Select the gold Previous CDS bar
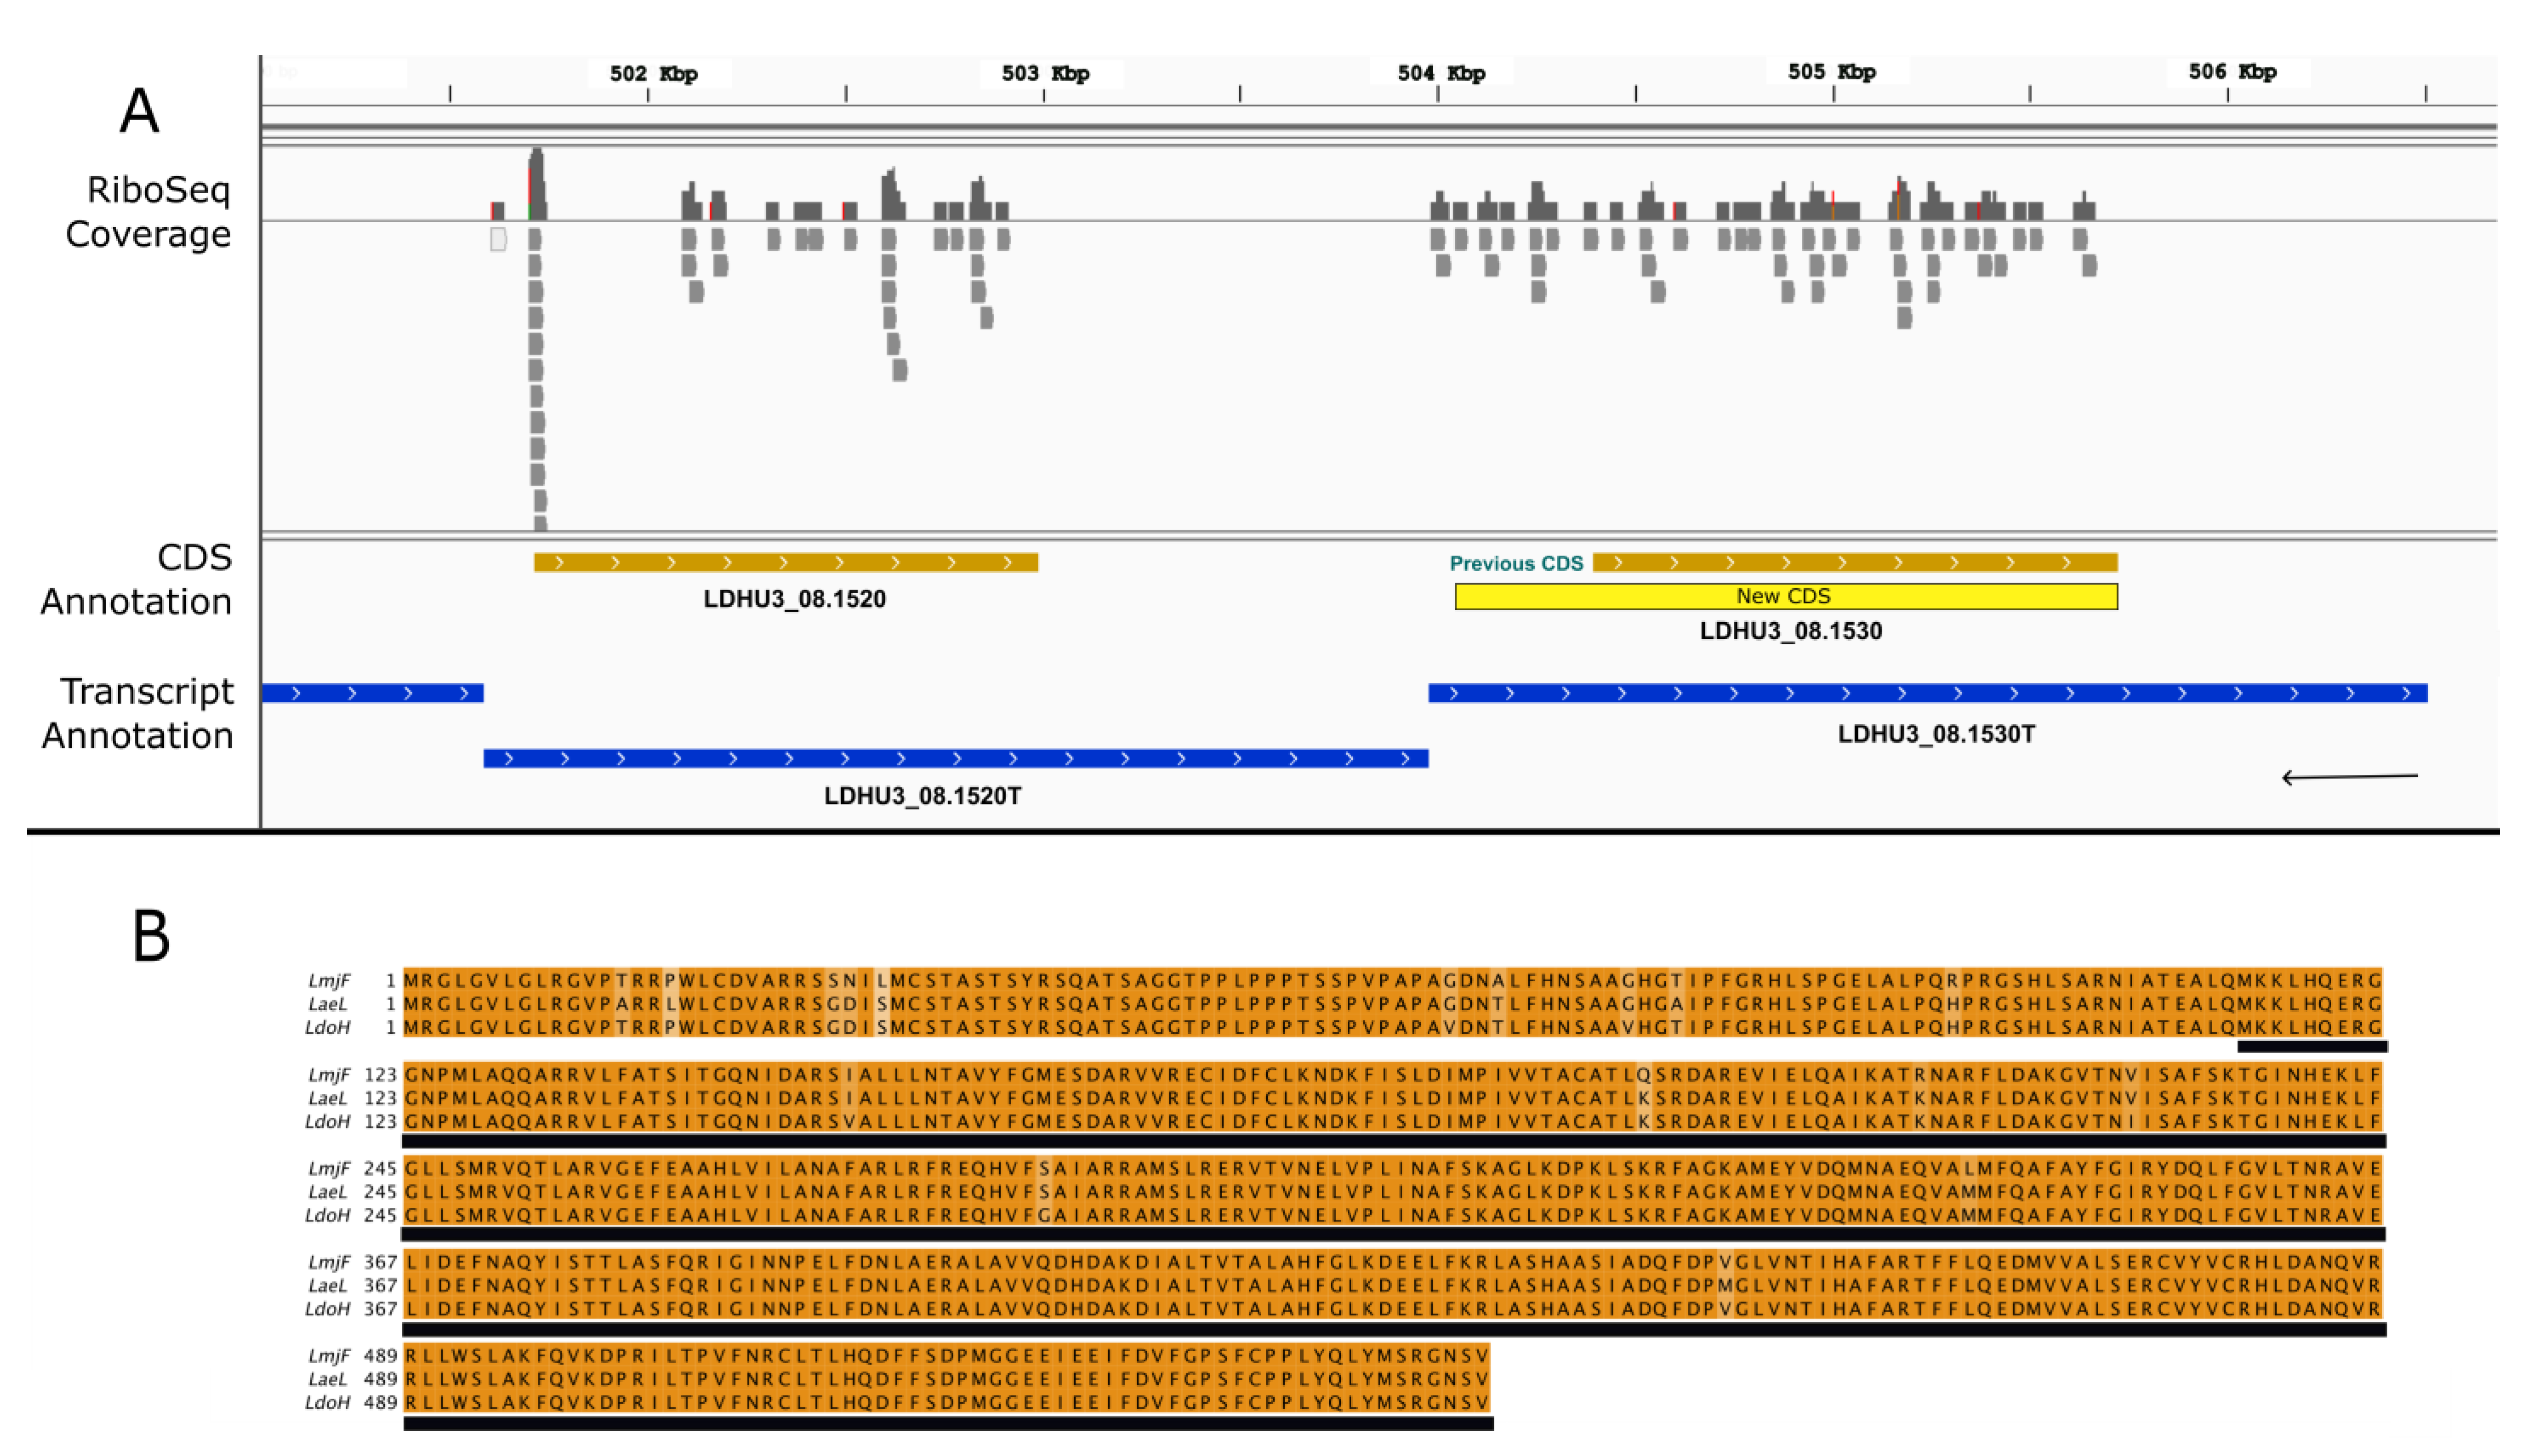The width and height of the screenshot is (2542, 1456). pyautogui.click(x=1854, y=563)
